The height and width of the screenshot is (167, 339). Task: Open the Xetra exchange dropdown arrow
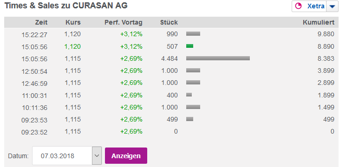tap(332, 6)
